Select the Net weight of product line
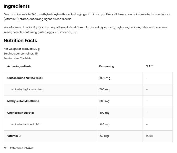 tap(22, 49)
